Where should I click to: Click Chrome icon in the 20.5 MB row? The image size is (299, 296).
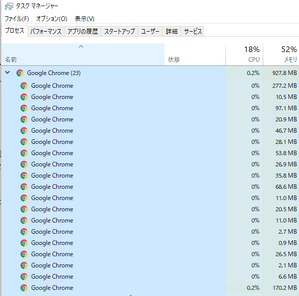tap(24, 209)
